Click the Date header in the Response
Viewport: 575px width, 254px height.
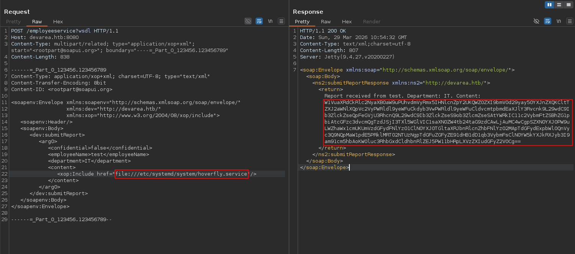354,37
